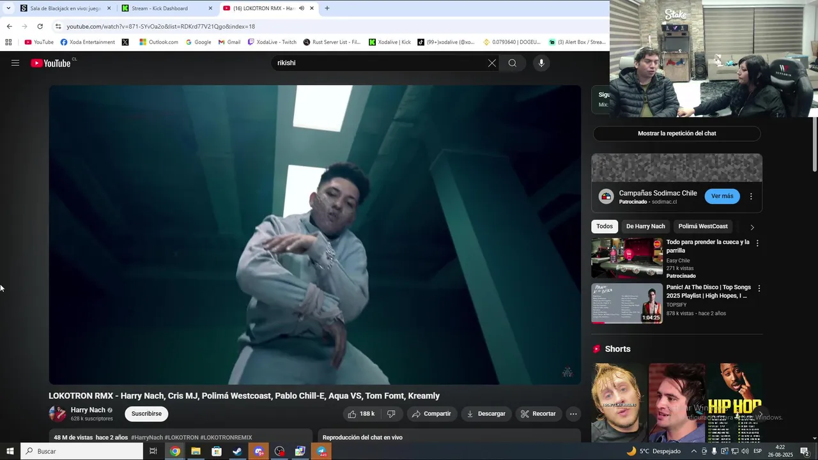Download the video with Descargar
Screen dimensions: 818x460
(x=486, y=414)
